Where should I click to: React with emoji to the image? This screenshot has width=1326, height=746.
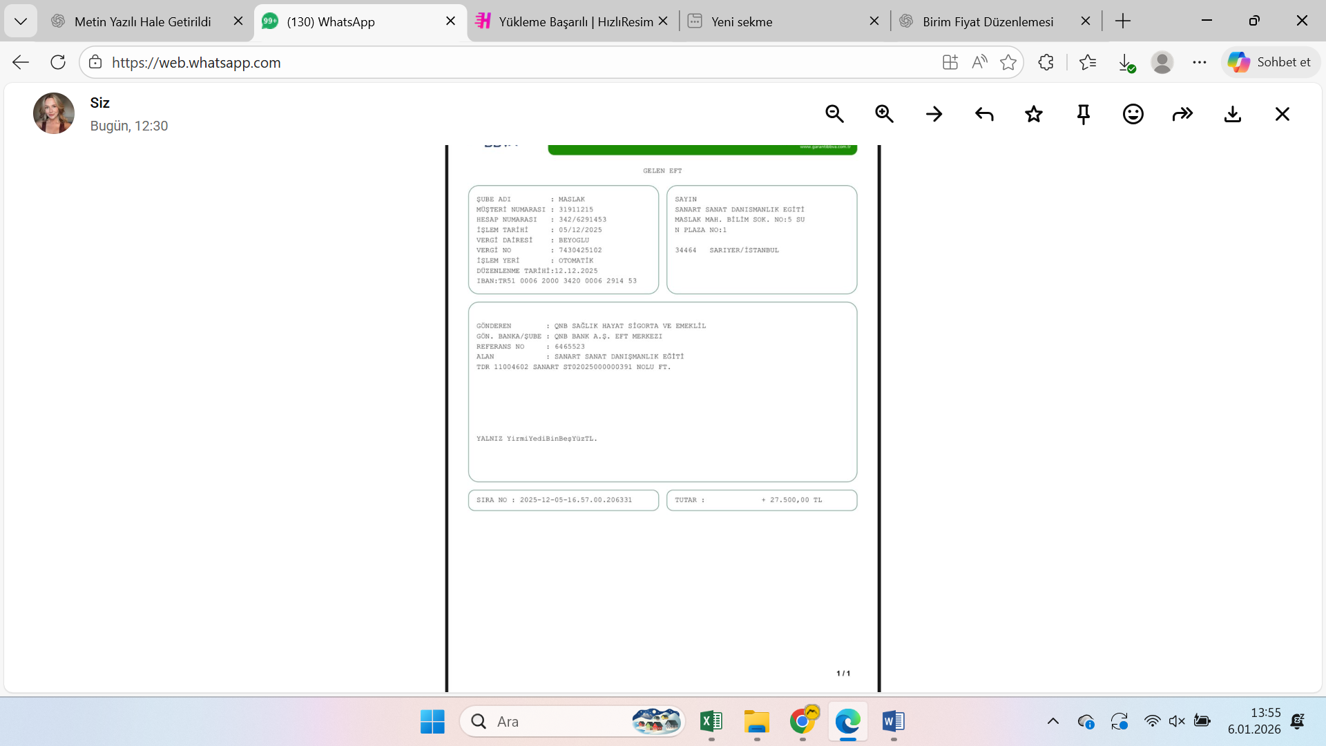(x=1133, y=114)
